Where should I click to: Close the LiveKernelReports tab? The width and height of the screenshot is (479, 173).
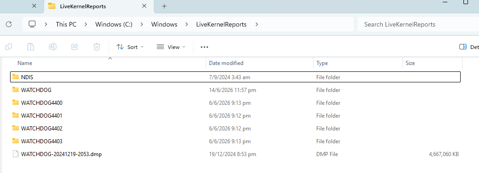[144, 6]
